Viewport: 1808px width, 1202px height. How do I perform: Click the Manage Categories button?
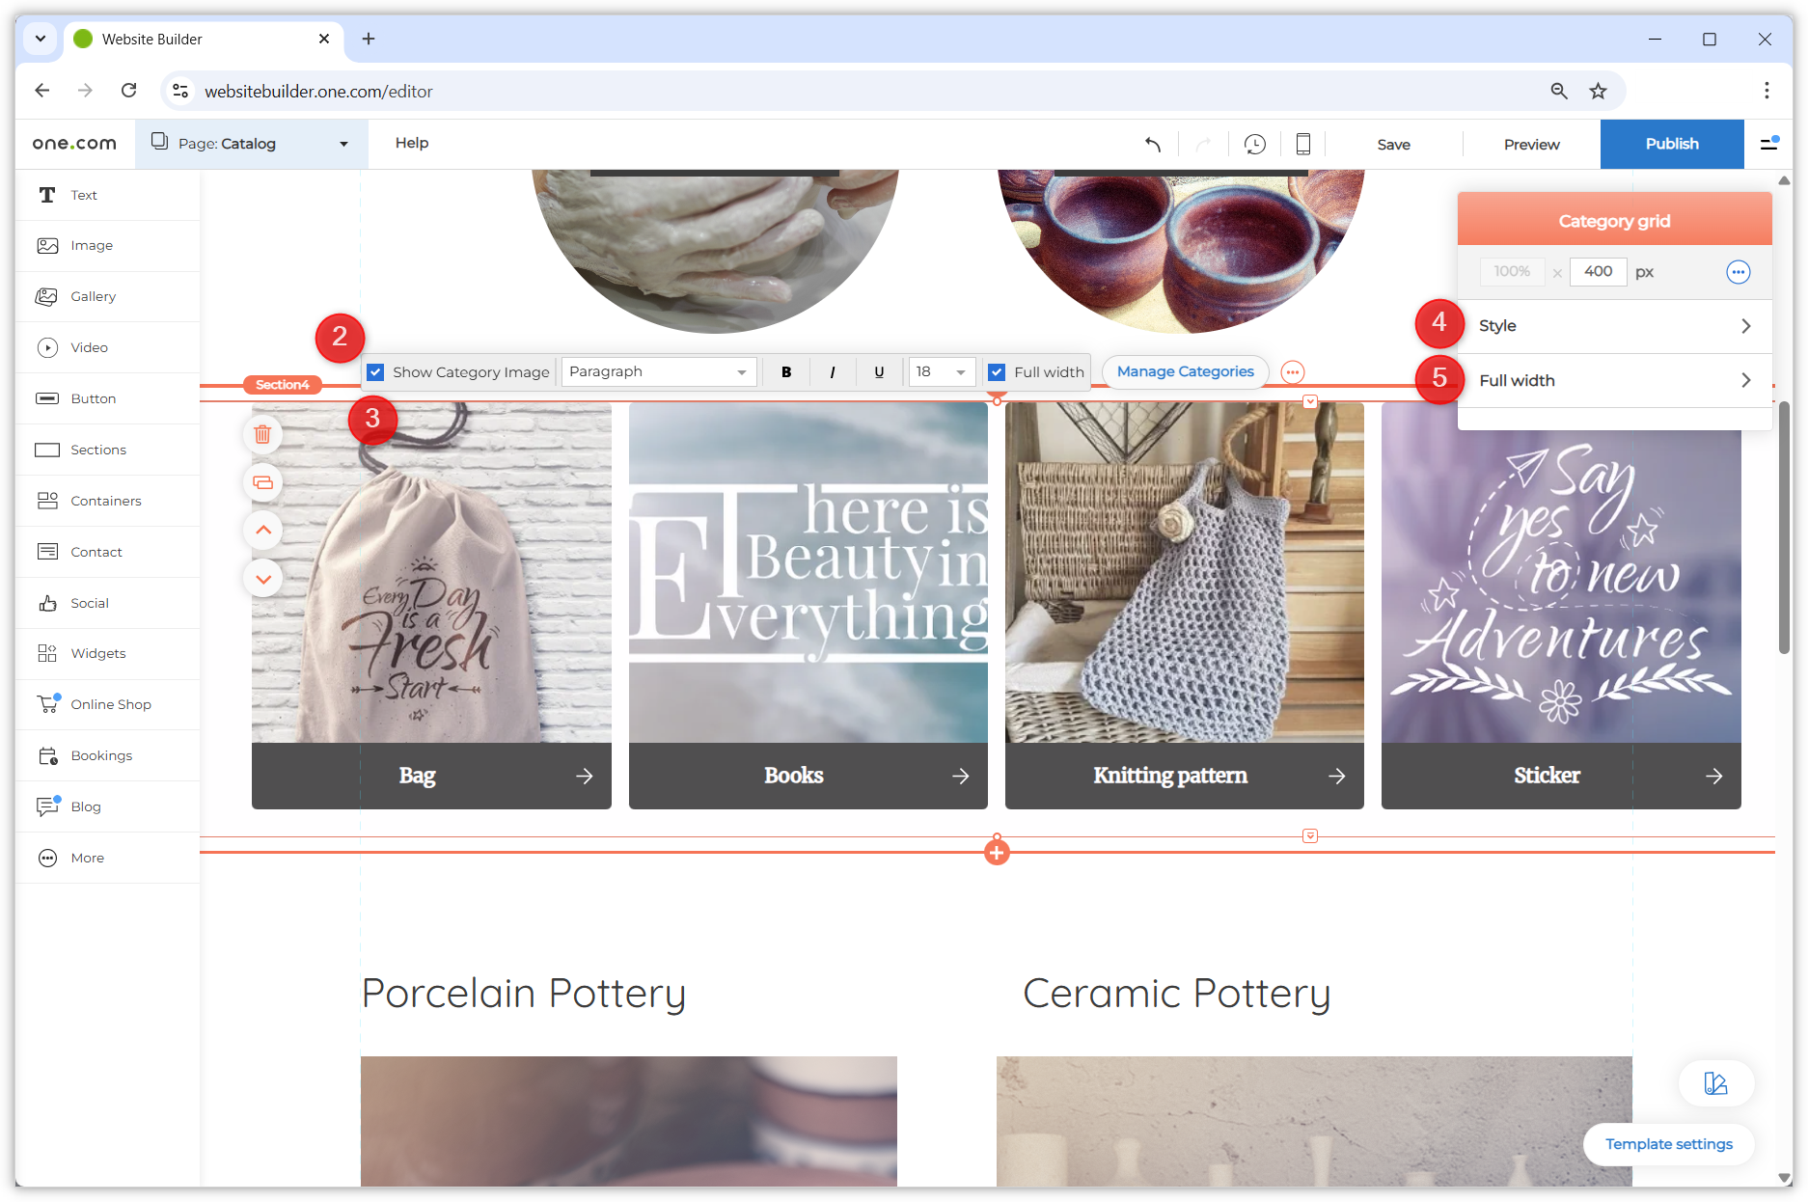(x=1185, y=371)
